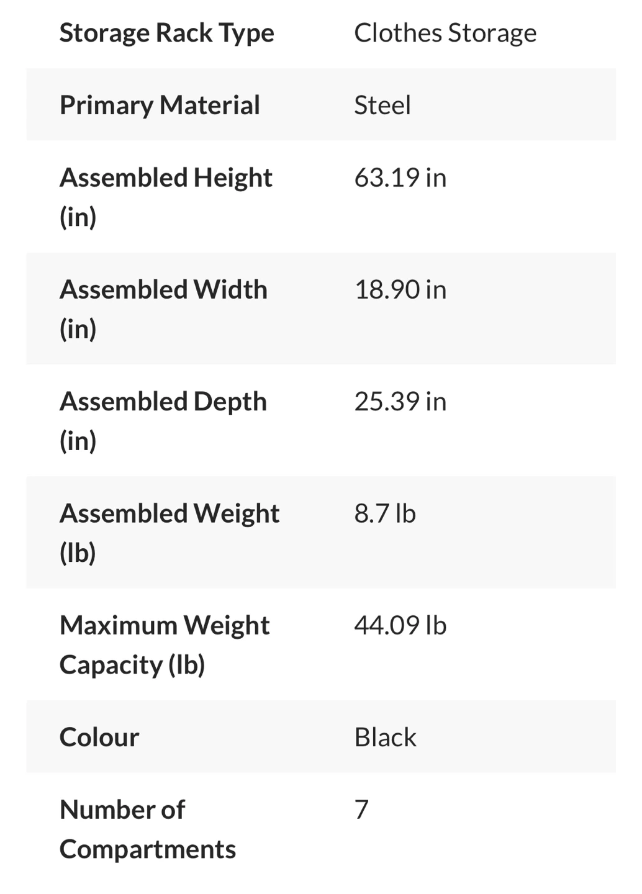Click the 8.7 lb weight value

(x=385, y=513)
